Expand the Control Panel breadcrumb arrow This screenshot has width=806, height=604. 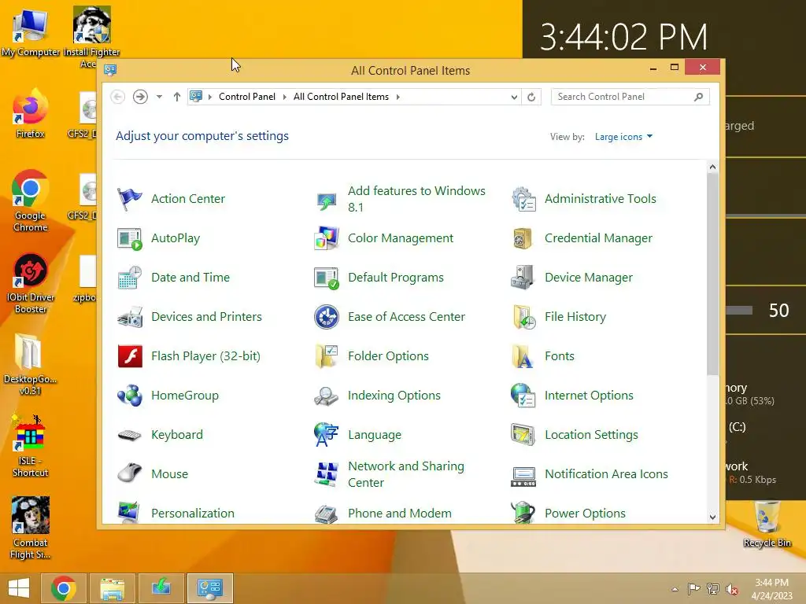[x=284, y=97]
